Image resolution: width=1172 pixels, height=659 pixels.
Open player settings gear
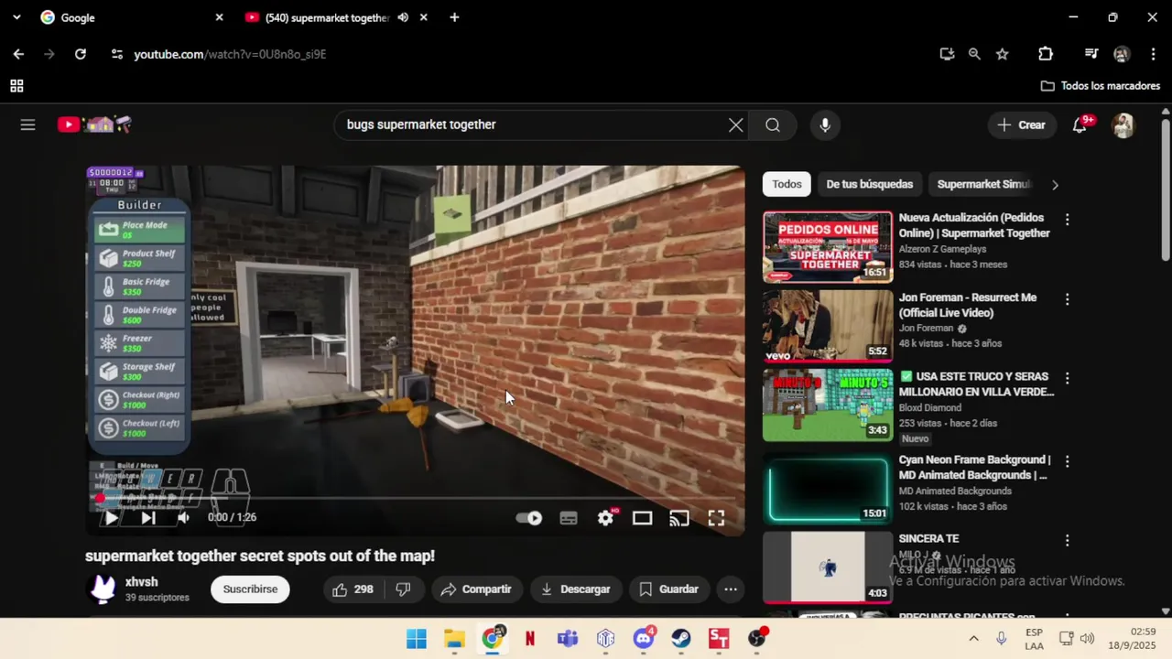606,518
